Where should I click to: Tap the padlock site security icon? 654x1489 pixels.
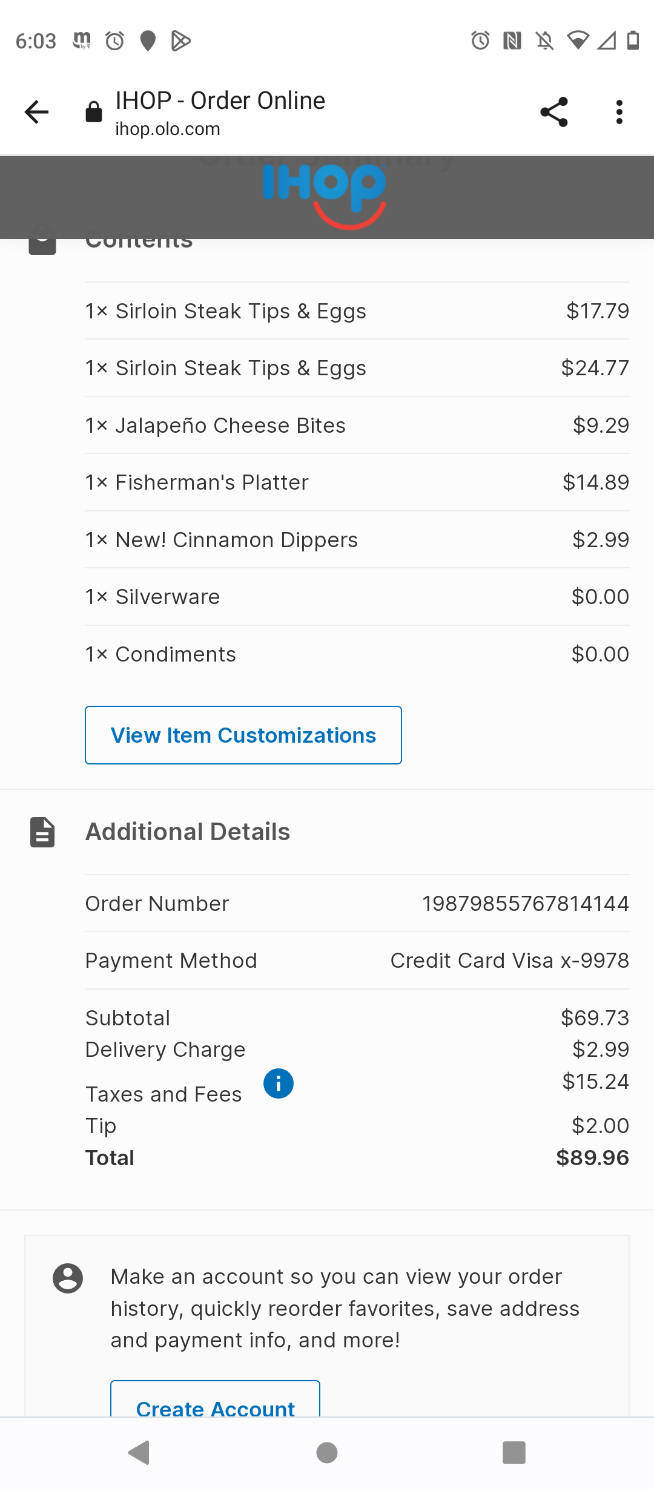click(94, 112)
